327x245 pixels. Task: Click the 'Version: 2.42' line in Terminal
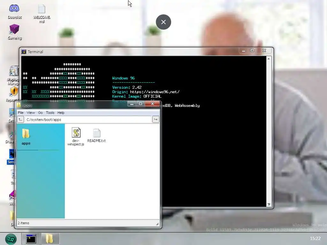pos(127,87)
